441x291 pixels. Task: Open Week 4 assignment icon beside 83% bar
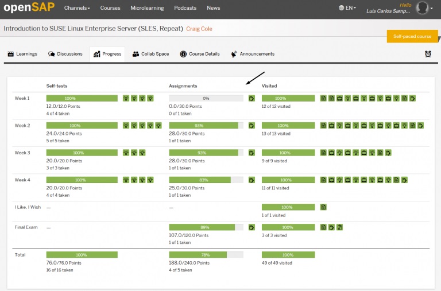point(252,180)
